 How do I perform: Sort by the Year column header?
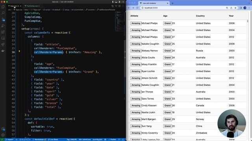231,16
